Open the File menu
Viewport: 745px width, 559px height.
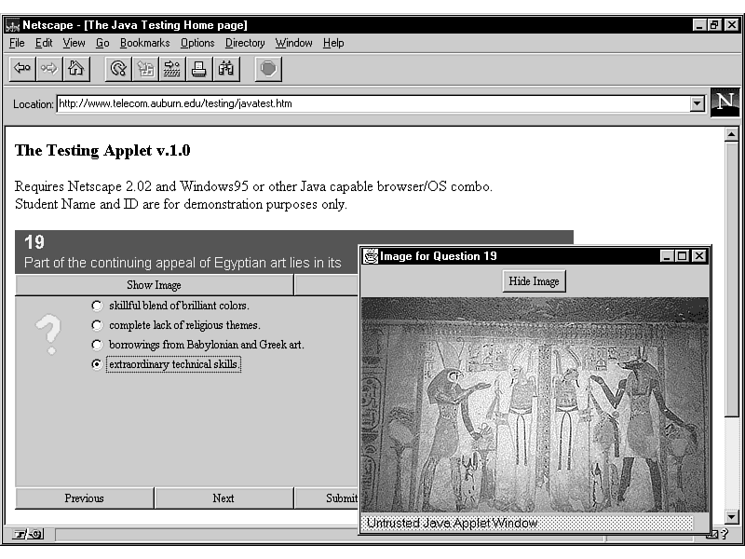coord(17,43)
